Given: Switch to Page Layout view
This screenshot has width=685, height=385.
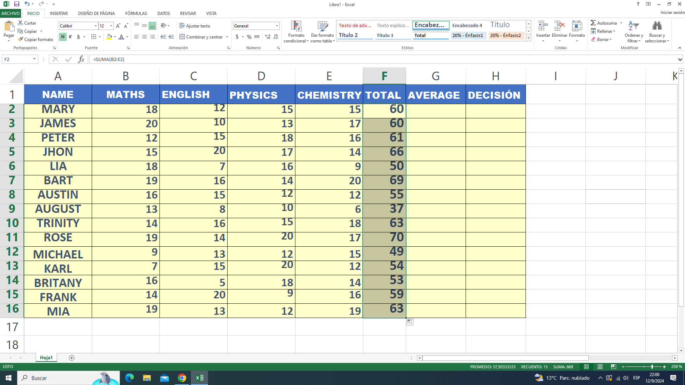Looking at the screenshot, I should click(x=600, y=367).
